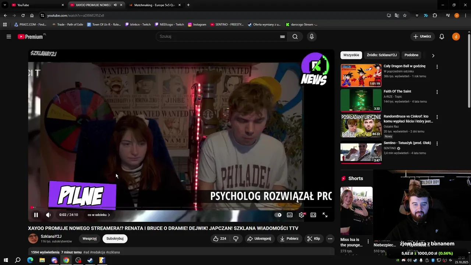This screenshot has width=471, height=265.
Task: Switch to theater mode
Action: (x=313, y=215)
